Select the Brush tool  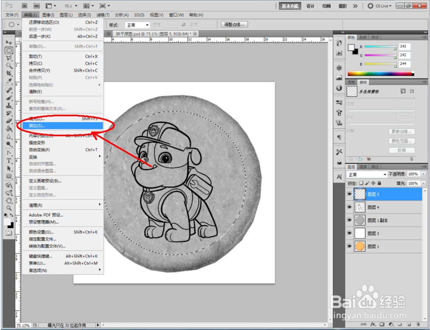coord(9,98)
